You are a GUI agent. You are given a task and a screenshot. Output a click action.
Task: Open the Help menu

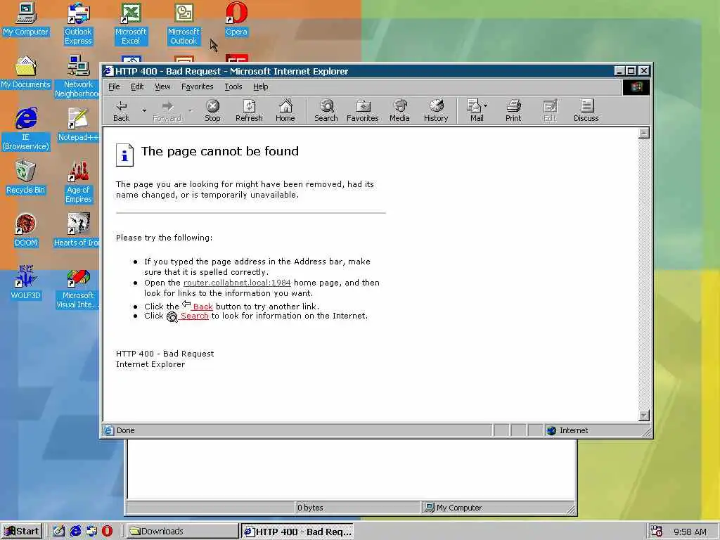pos(260,86)
